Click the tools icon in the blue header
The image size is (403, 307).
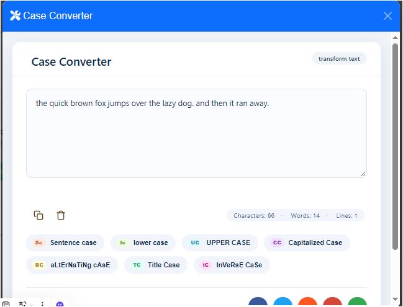pos(15,16)
